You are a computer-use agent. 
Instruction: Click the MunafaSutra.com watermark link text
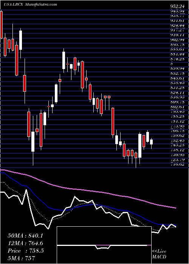[41, 5]
